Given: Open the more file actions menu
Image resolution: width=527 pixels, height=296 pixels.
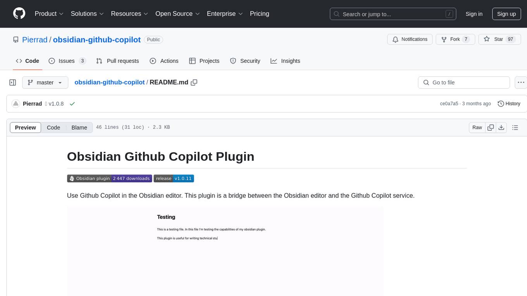Looking at the screenshot, I should pyautogui.click(x=521, y=83).
